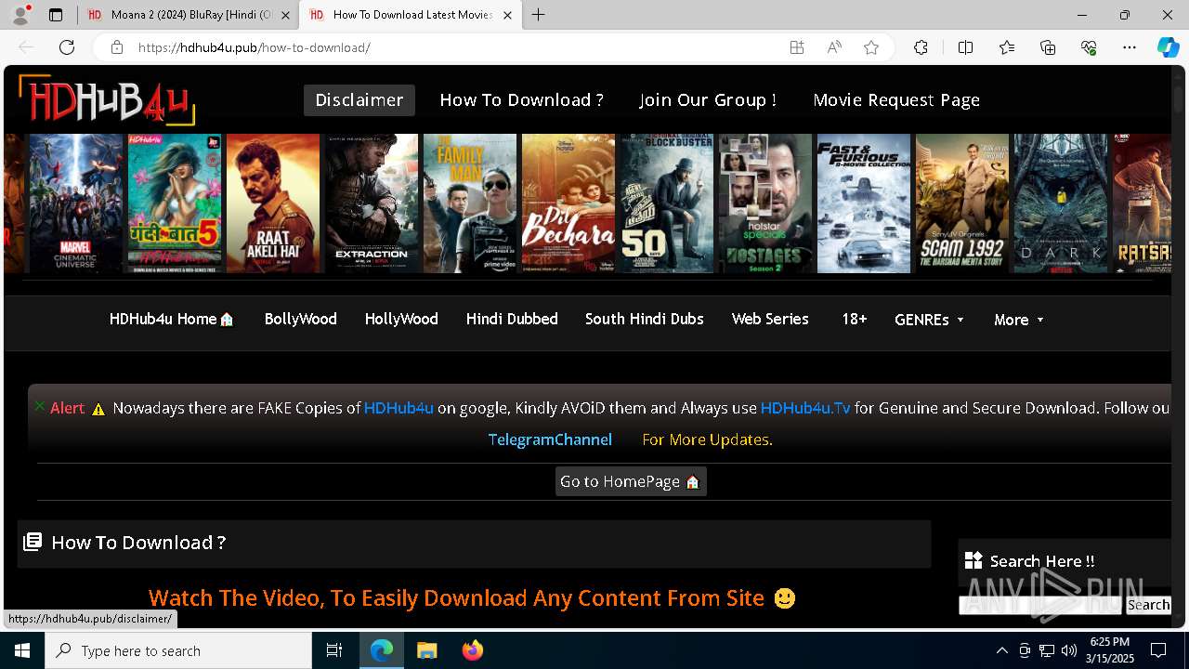Viewport: 1189px width, 669px height.
Task: Open a new tab with plus
Action: coord(539,15)
